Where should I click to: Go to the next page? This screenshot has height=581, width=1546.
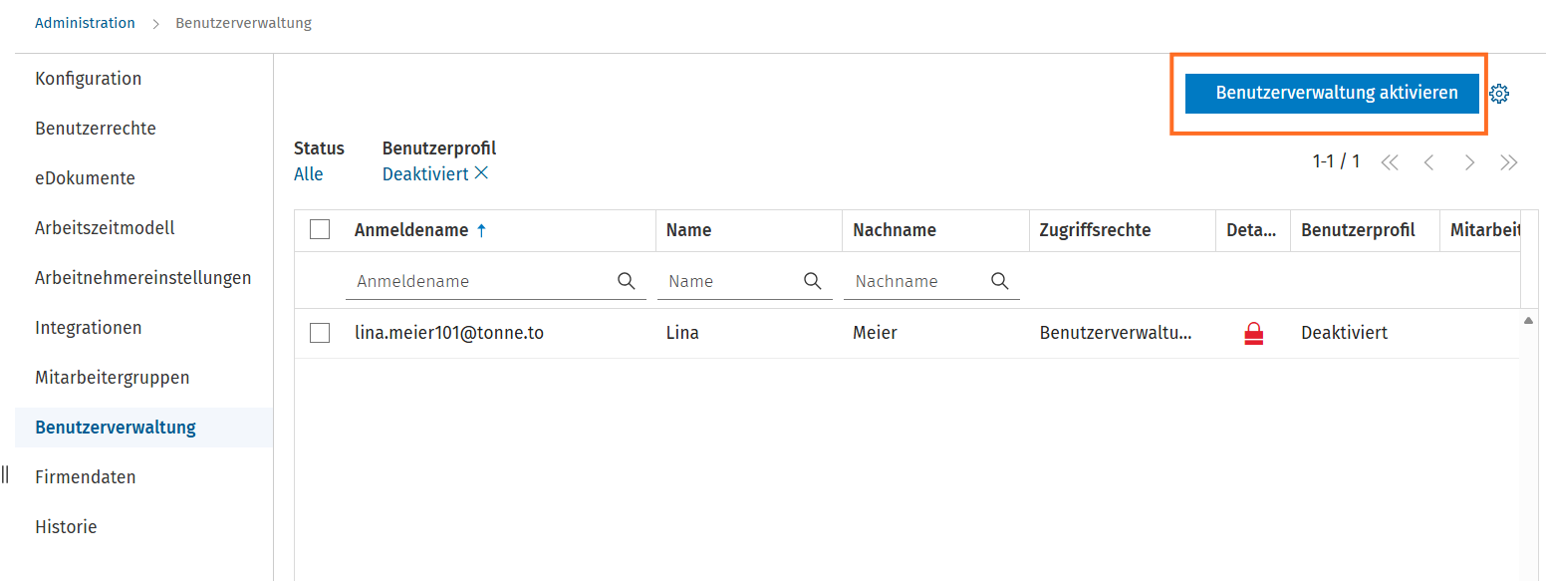pos(1469,162)
